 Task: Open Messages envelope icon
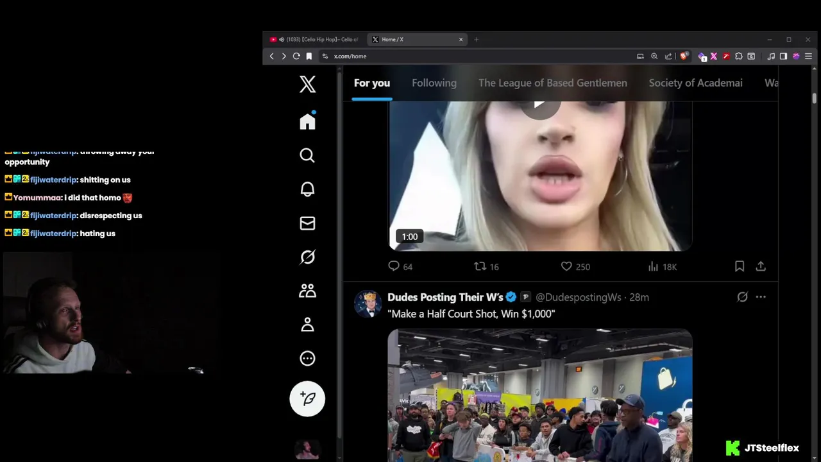pyautogui.click(x=308, y=223)
